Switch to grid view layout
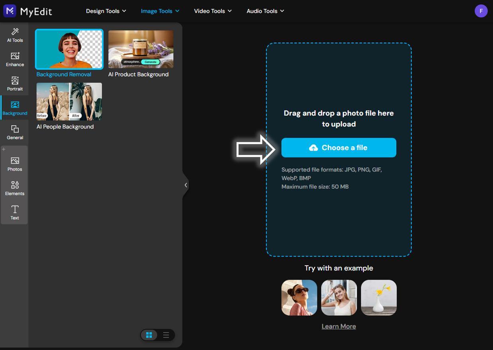 coord(149,335)
